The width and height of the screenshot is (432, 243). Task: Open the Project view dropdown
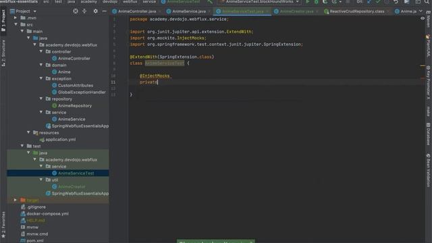[23, 11]
